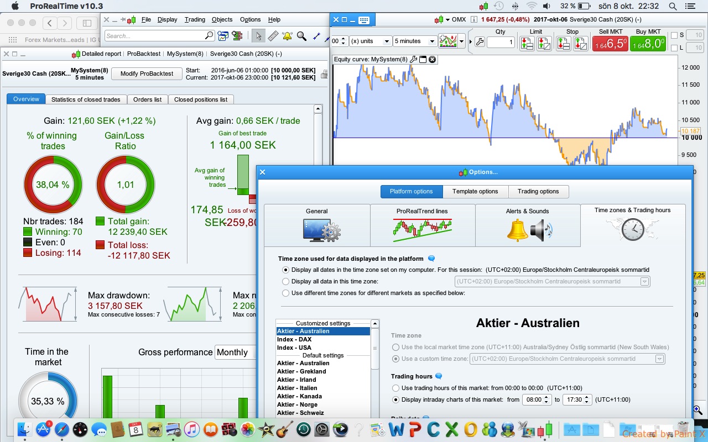Click the first Limit order button

[527, 44]
